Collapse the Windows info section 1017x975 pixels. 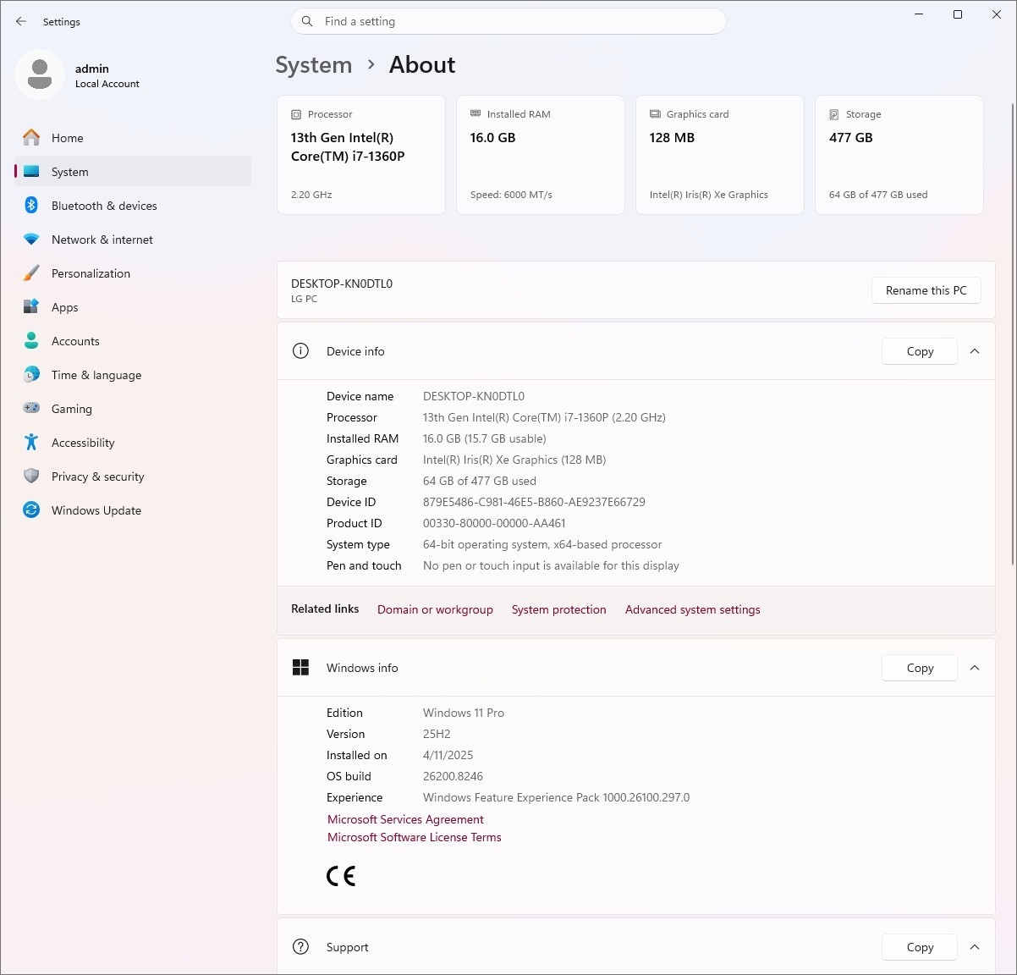[x=975, y=668]
